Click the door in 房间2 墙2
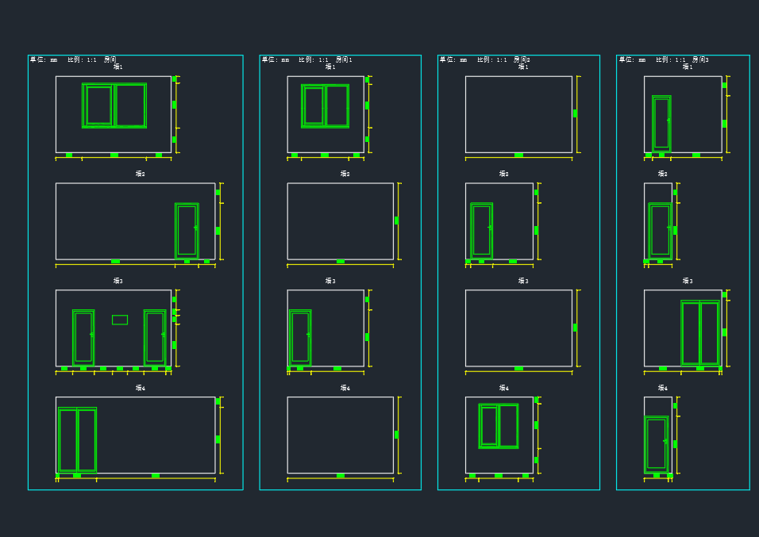The height and width of the screenshot is (537, 759). 481,230
